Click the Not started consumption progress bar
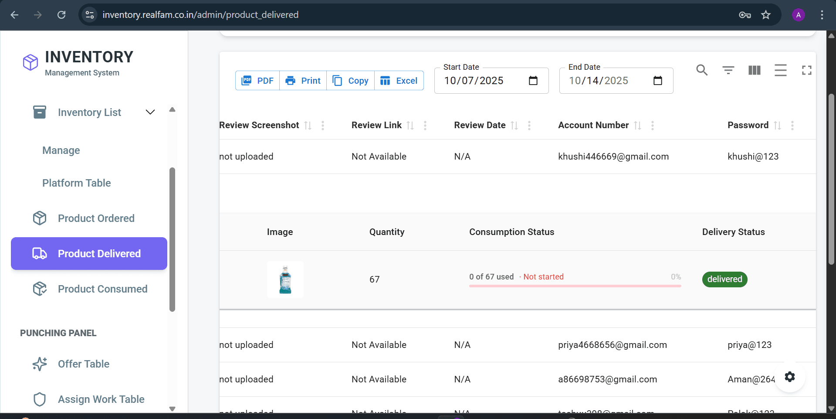 tap(575, 286)
